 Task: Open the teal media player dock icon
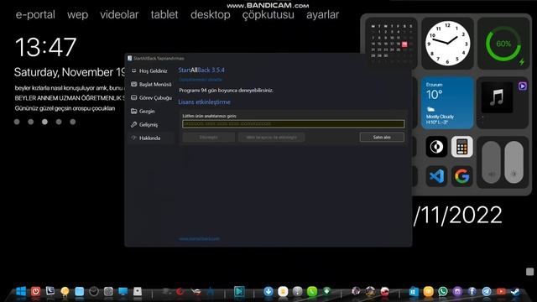coord(239,292)
